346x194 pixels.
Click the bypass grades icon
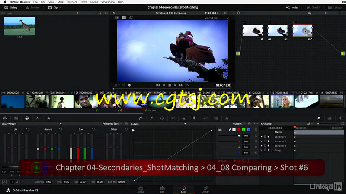(239, 13)
